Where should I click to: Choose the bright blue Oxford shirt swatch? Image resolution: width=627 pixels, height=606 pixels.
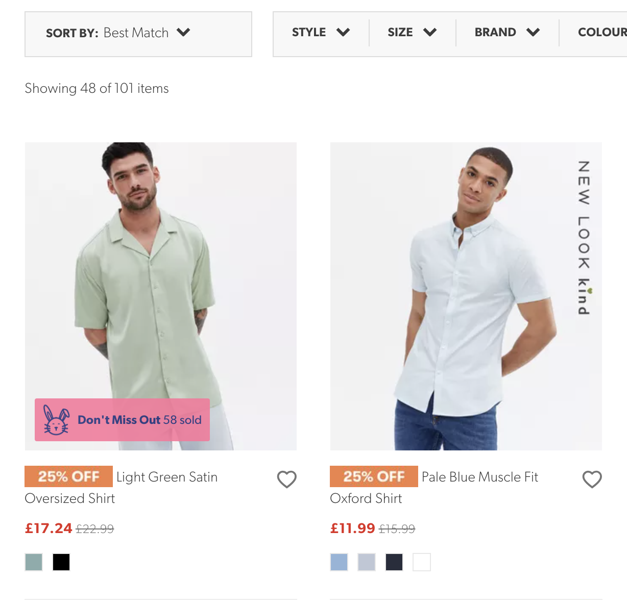[339, 562]
